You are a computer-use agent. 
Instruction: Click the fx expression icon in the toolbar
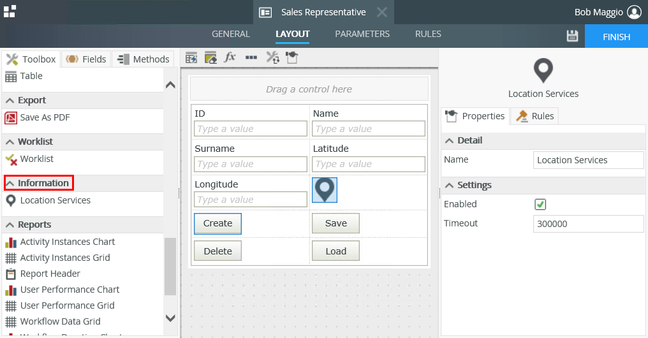230,57
